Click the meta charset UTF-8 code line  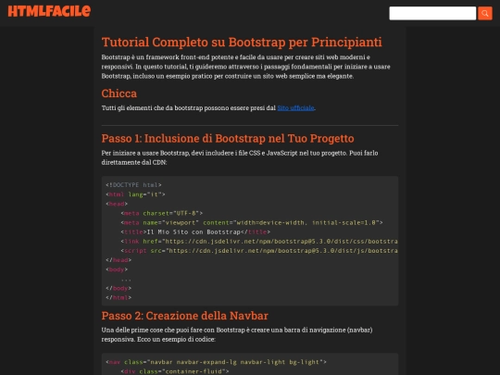[162, 213]
